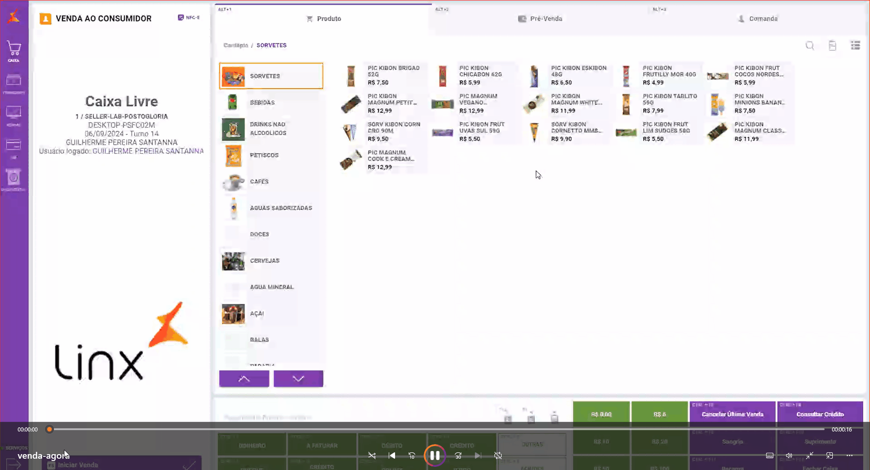This screenshot has width=870, height=470.
Task: Click the middle of the video progress bar
Action: click(x=437, y=429)
